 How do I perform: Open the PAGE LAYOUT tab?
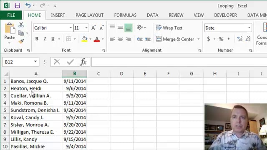click(x=90, y=15)
